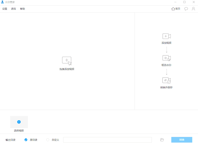
Task: Click the 拖拽添加视频 label
Action: tap(67, 69)
